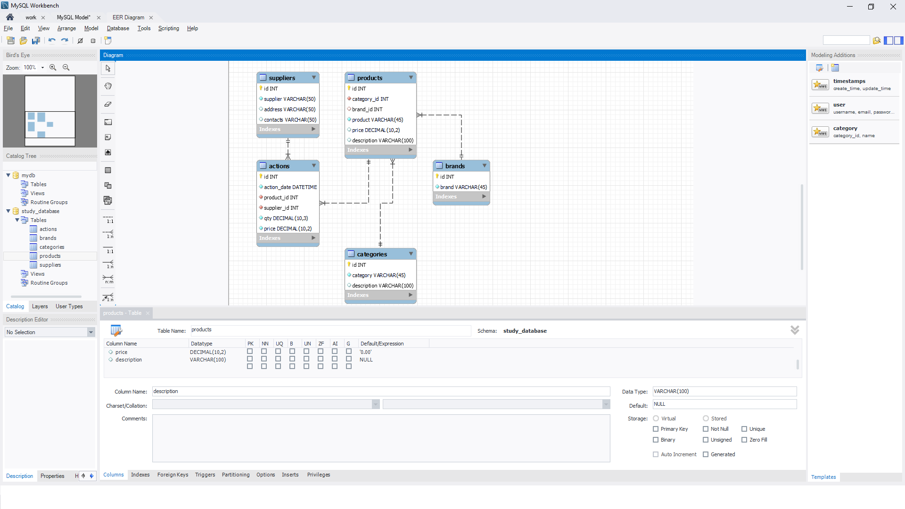
Task: Open the Templates link
Action: [x=823, y=477]
